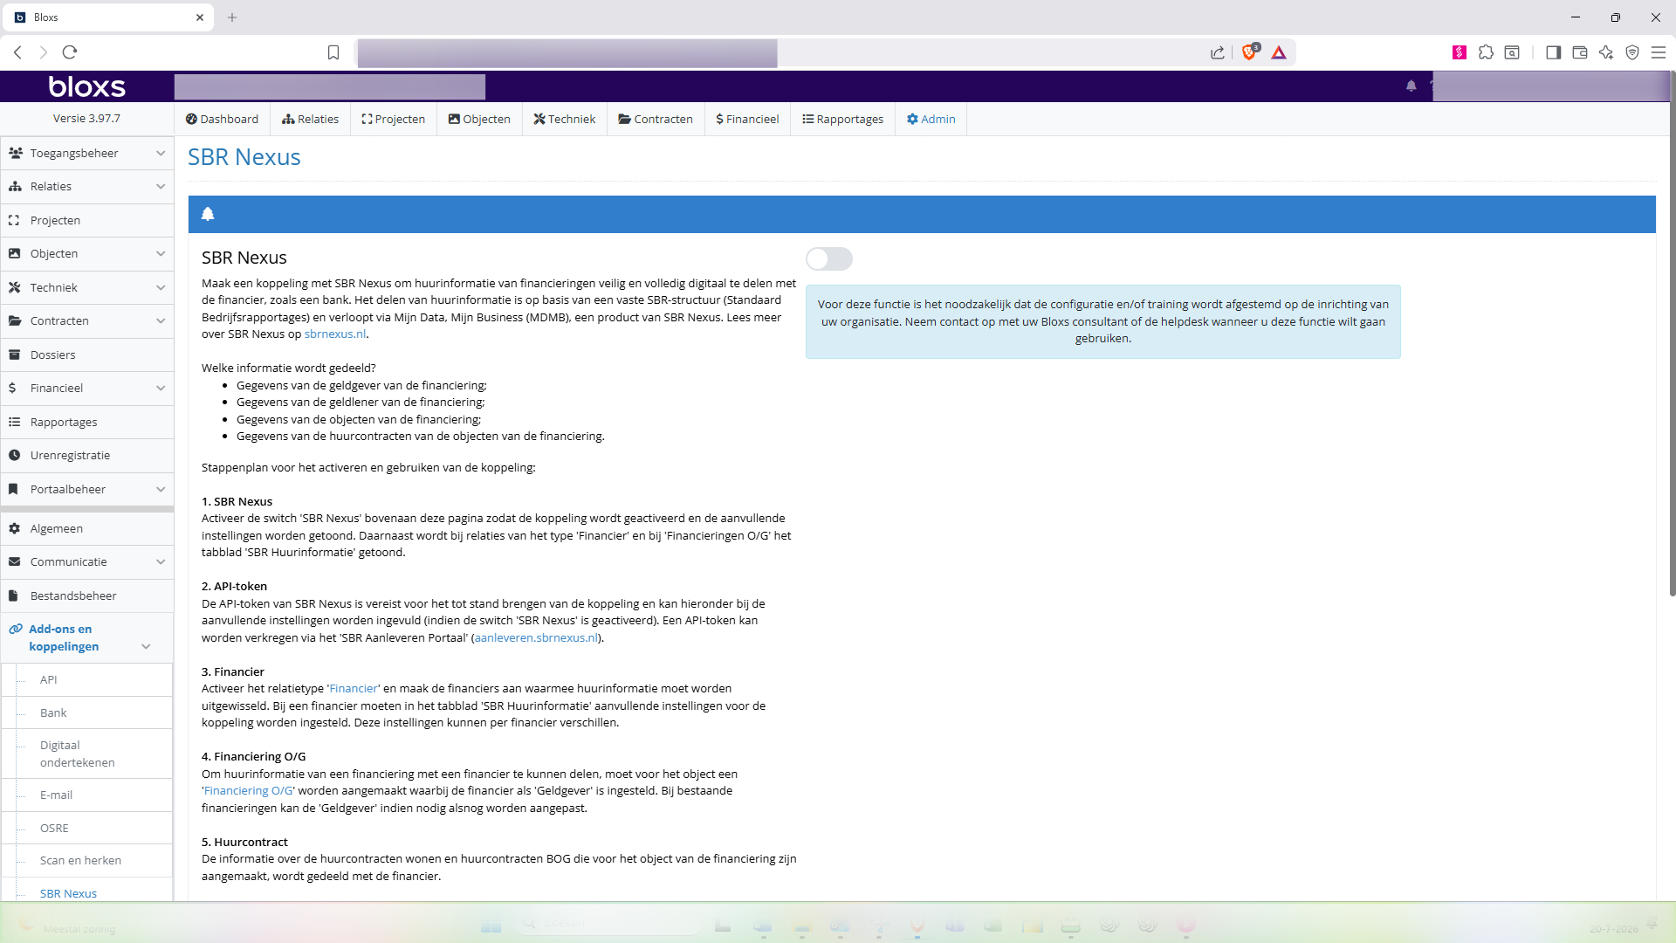
Task: Click the Contracten folder icon in sidebar
Action: tap(15, 320)
